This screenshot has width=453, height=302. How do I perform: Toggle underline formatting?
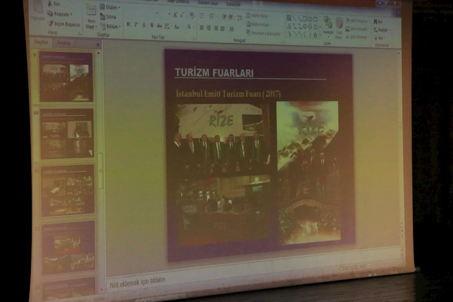coord(144,25)
